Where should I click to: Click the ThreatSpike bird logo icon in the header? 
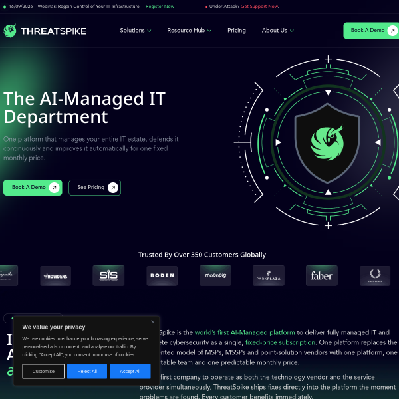10,31
